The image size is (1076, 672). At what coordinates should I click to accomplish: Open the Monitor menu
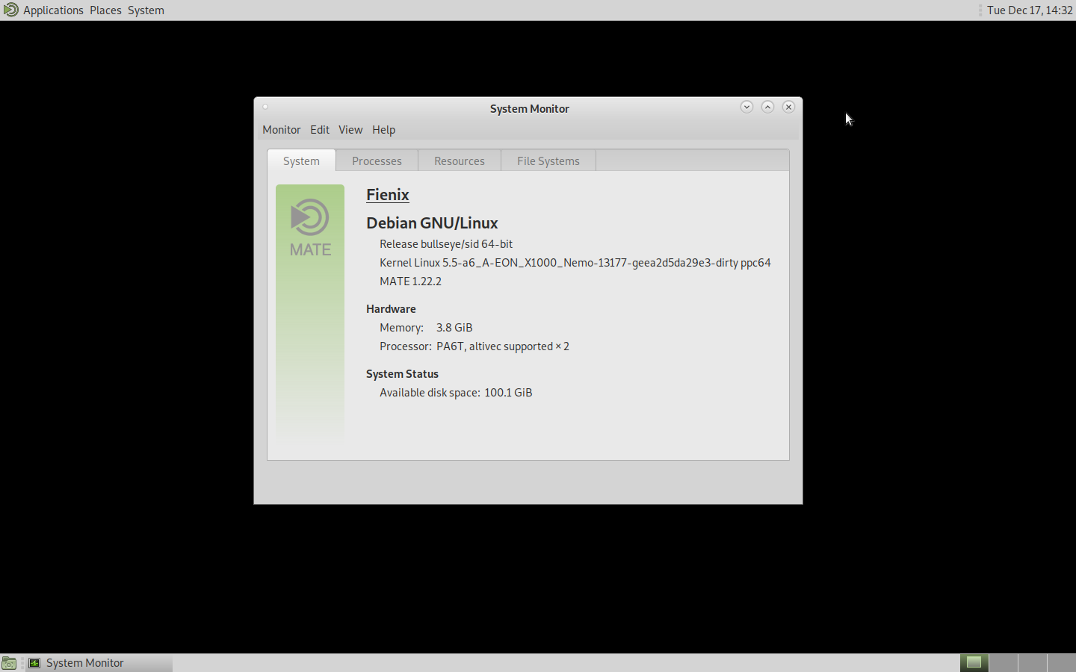point(281,130)
